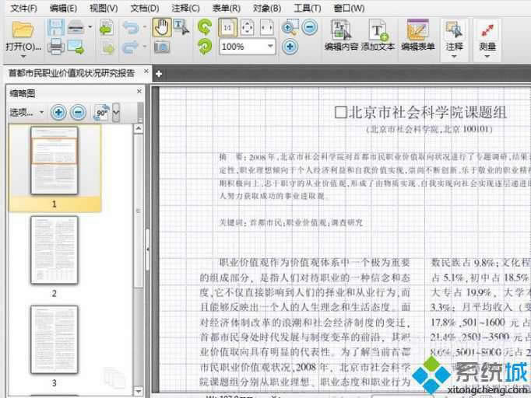
Task: Toggle the Hand tool
Action: [162, 27]
